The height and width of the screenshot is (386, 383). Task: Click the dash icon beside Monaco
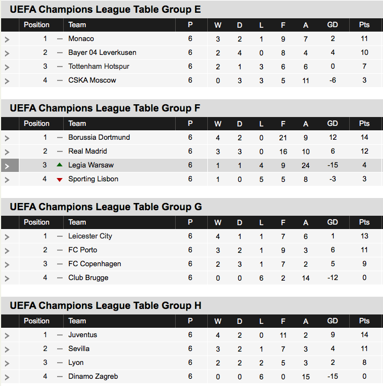(60, 39)
